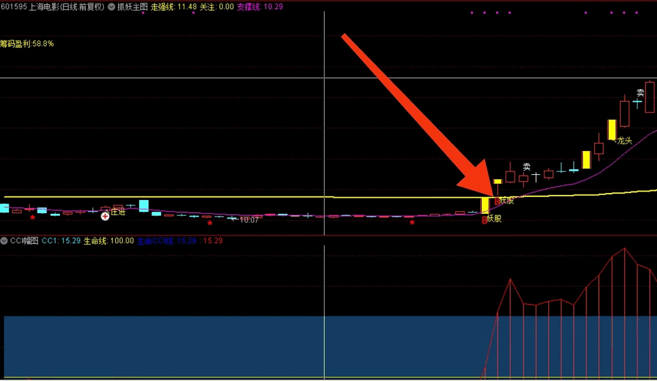Click the 走强线: 11.48 readout
Viewport: 657px width, 381px height.
point(173,7)
